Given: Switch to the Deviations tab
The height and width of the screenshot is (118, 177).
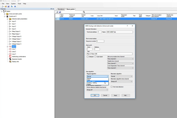Looking at the screenshot, I should (61, 9).
